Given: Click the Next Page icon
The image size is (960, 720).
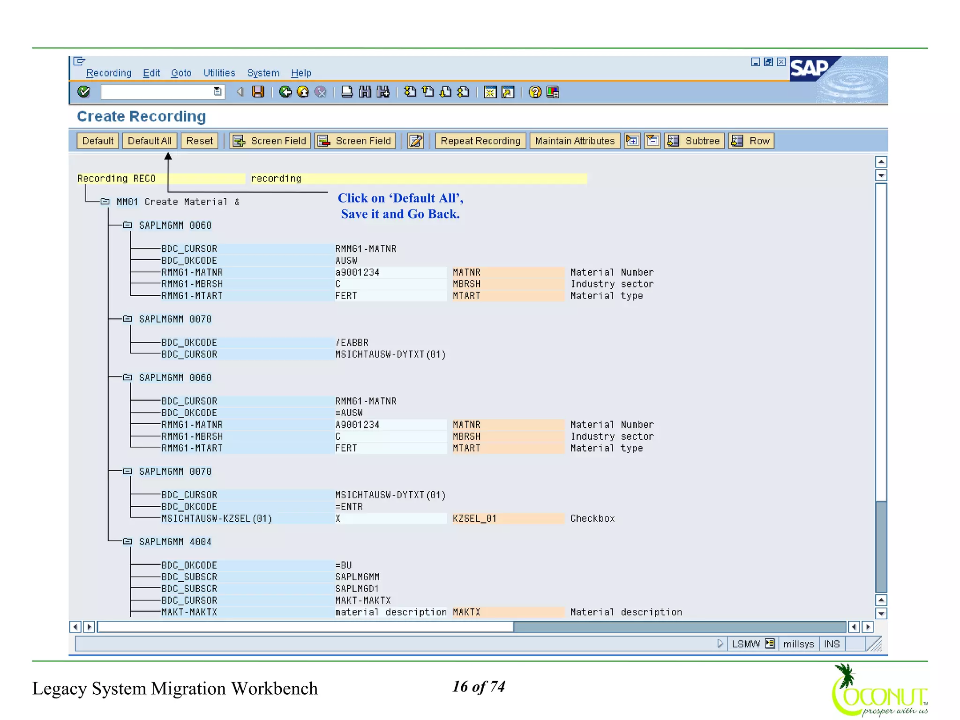Looking at the screenshot, I should pos(445,92).
